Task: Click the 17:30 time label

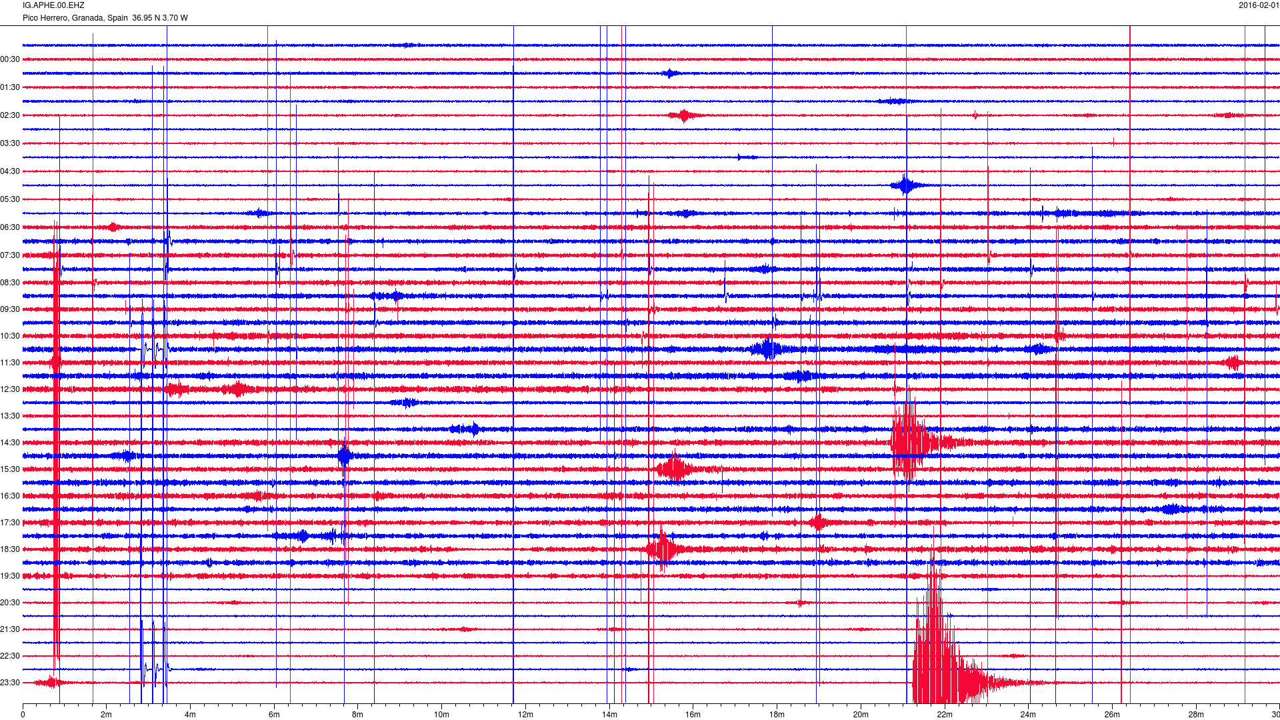Action: [x=10, y=523]
